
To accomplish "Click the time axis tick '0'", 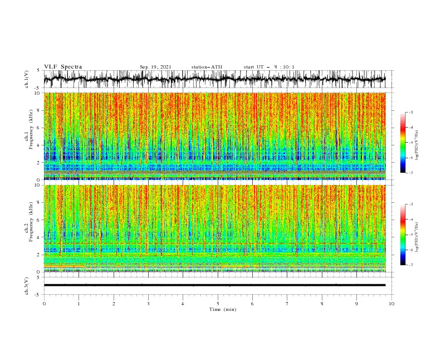I will coord(44,304).
